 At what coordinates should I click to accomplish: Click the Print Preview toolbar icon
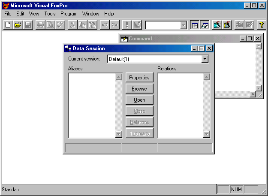(x=51, y=25)
